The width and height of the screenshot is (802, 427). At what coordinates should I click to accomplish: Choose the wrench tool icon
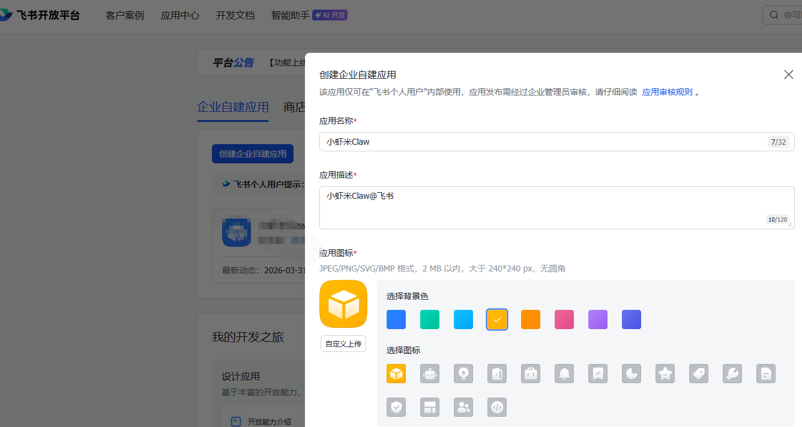[x=732, y=374]
